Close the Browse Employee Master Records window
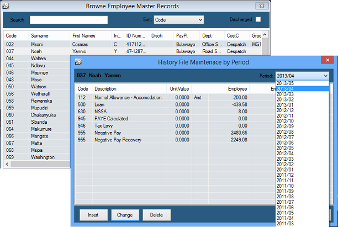The image size is (338, 227). (262, 6)
